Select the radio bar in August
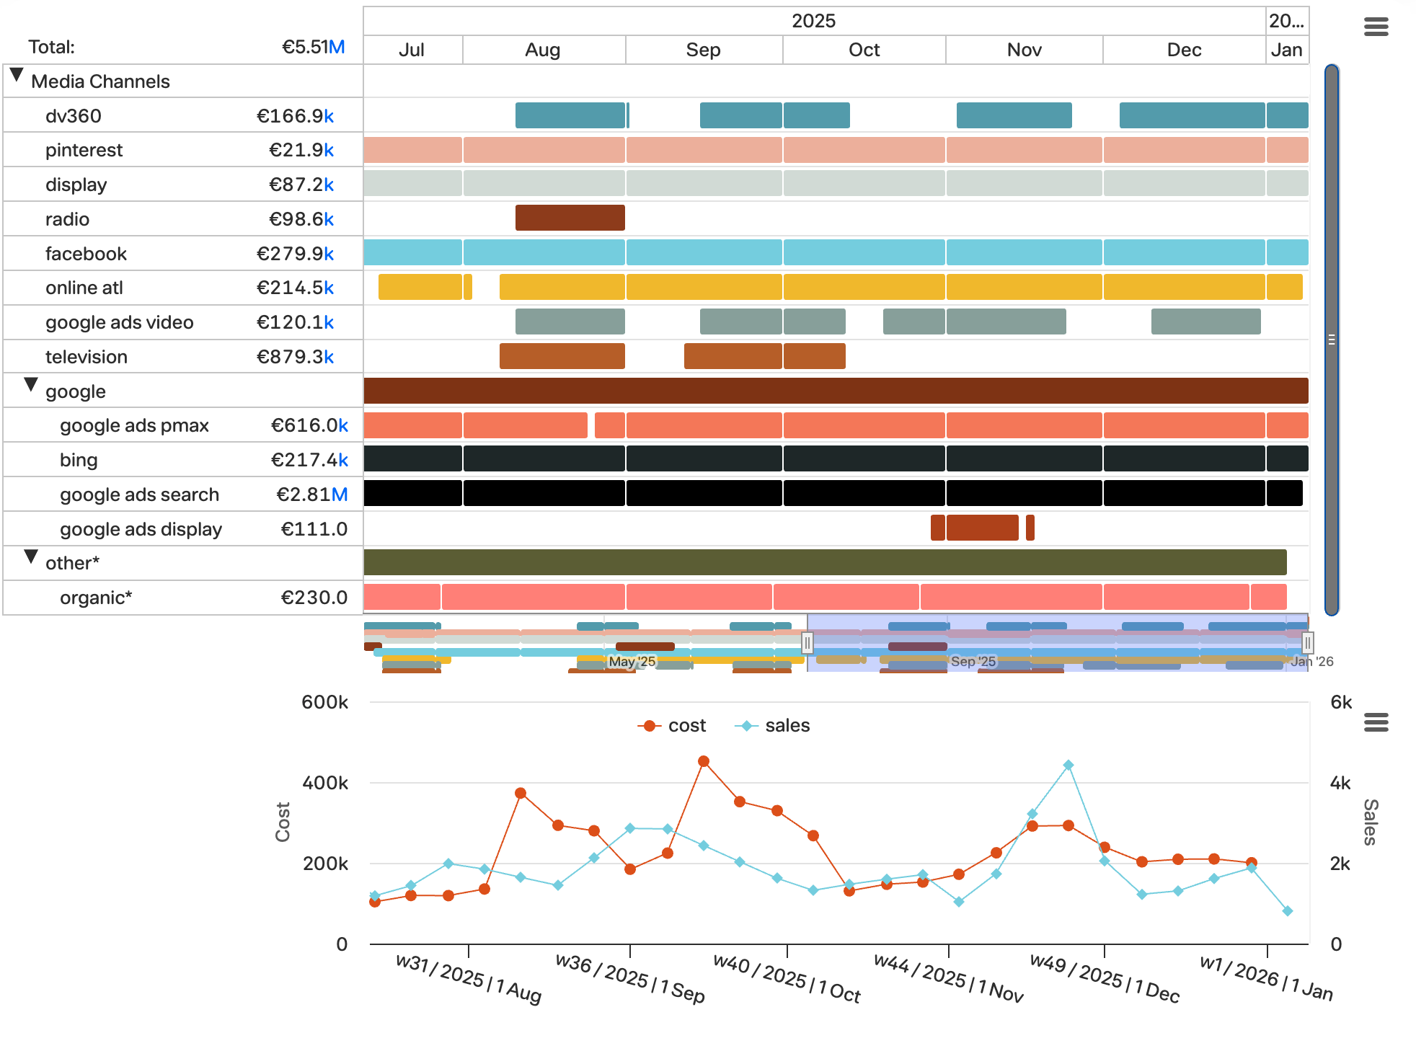Image resolution: width=1416 pixels, height=1051 pixels. (x=570, y=218)
